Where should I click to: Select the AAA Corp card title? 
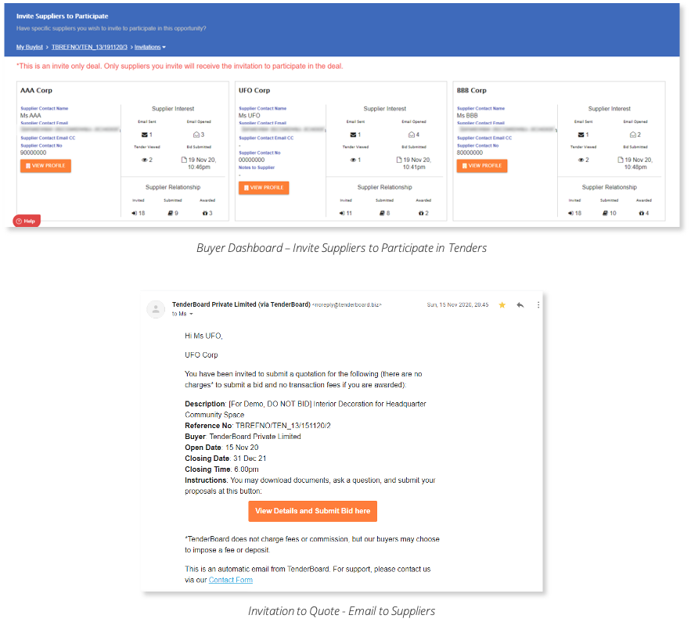click(36, 90)
